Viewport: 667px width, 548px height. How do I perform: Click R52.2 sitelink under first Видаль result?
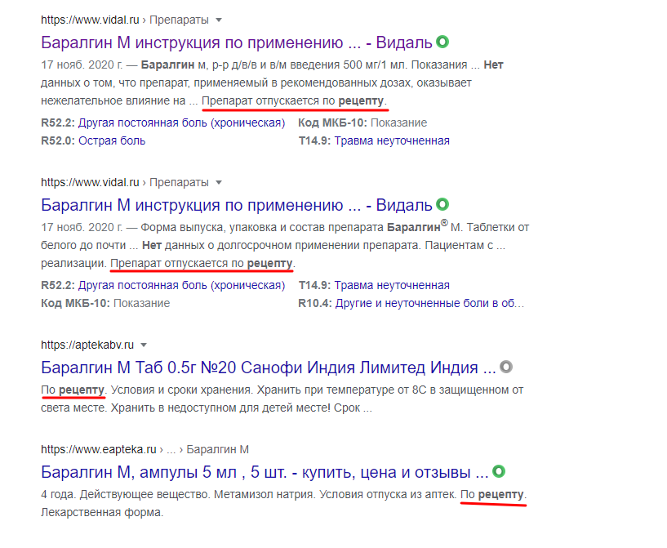(162, 123)
